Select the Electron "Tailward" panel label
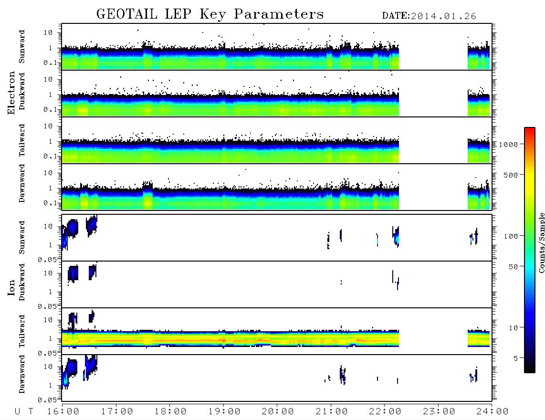The height and width of the screenshot is (420, 545). click(x=22, y=140)
